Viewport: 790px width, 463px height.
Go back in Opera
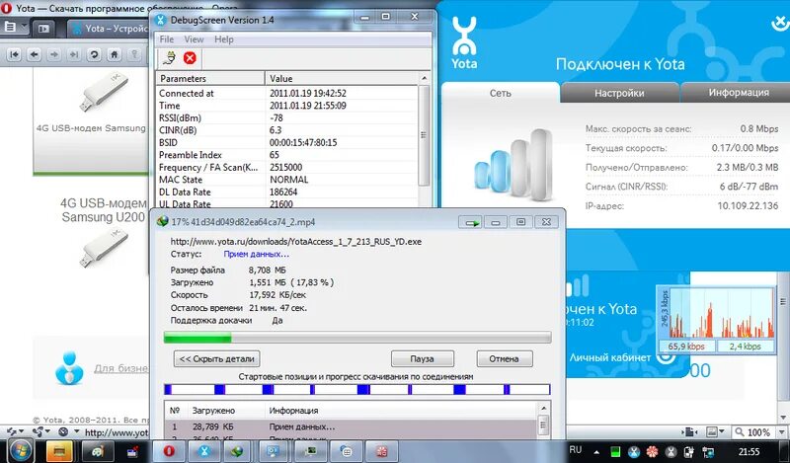(34, 54)
